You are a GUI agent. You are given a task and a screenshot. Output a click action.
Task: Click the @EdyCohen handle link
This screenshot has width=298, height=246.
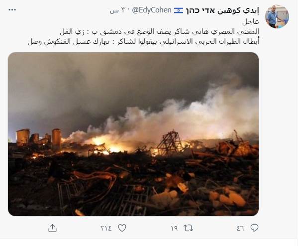click(152, 10)
